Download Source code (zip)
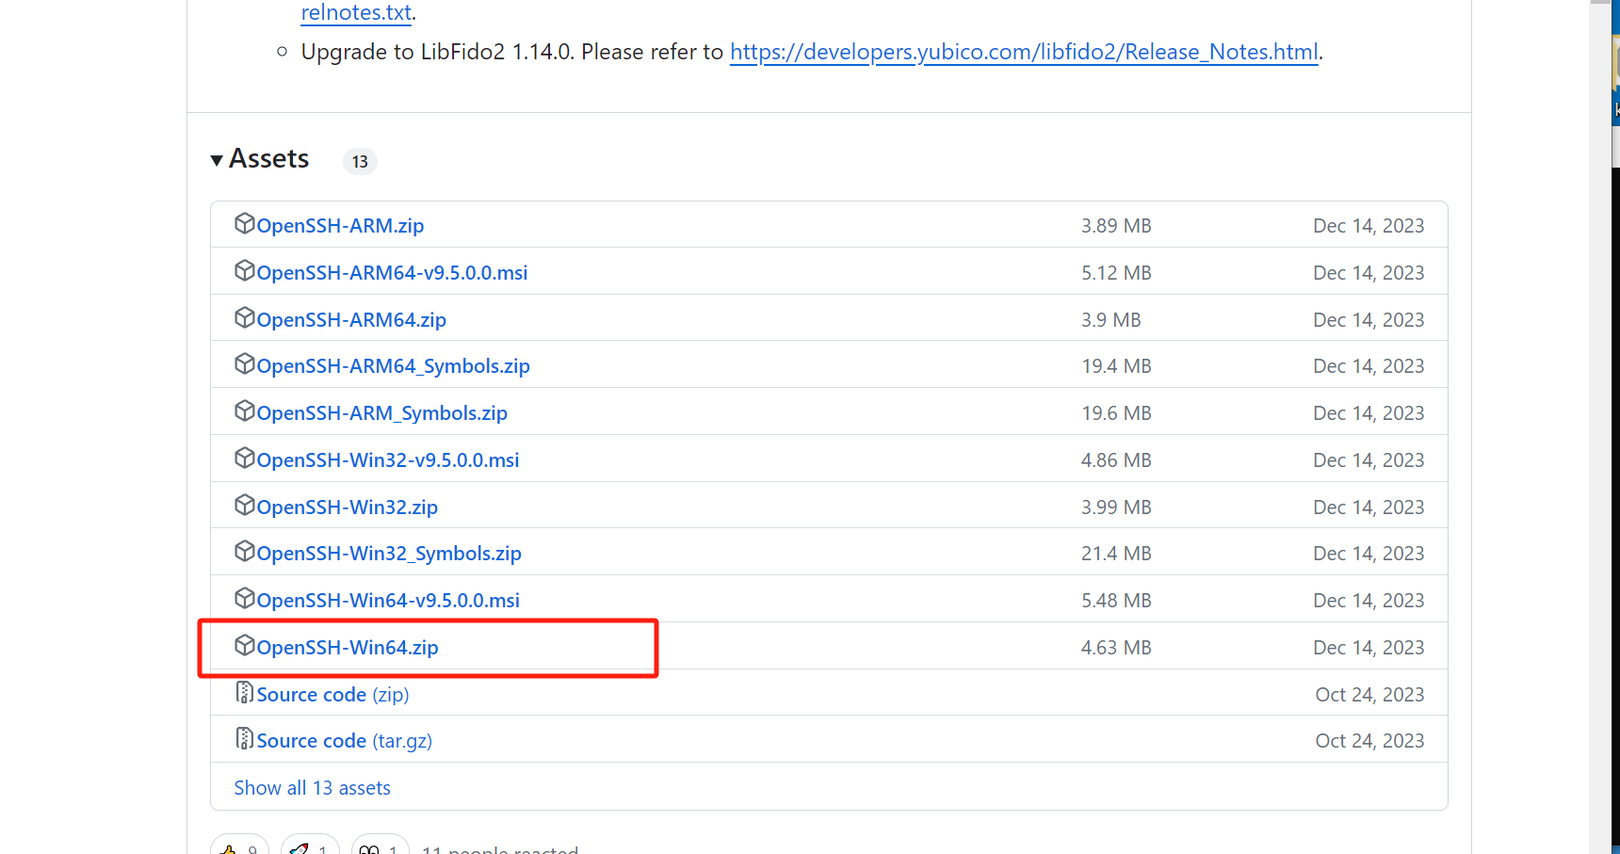Screen dimensions: 1620x854 [332, 695]
